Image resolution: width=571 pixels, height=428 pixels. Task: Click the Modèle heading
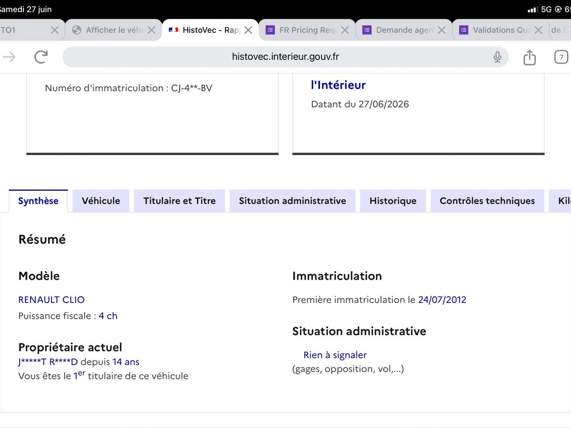click(x=39, y=276)
